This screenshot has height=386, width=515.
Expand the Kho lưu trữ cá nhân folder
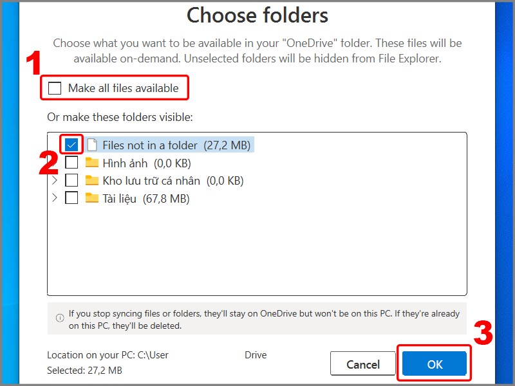55,180
